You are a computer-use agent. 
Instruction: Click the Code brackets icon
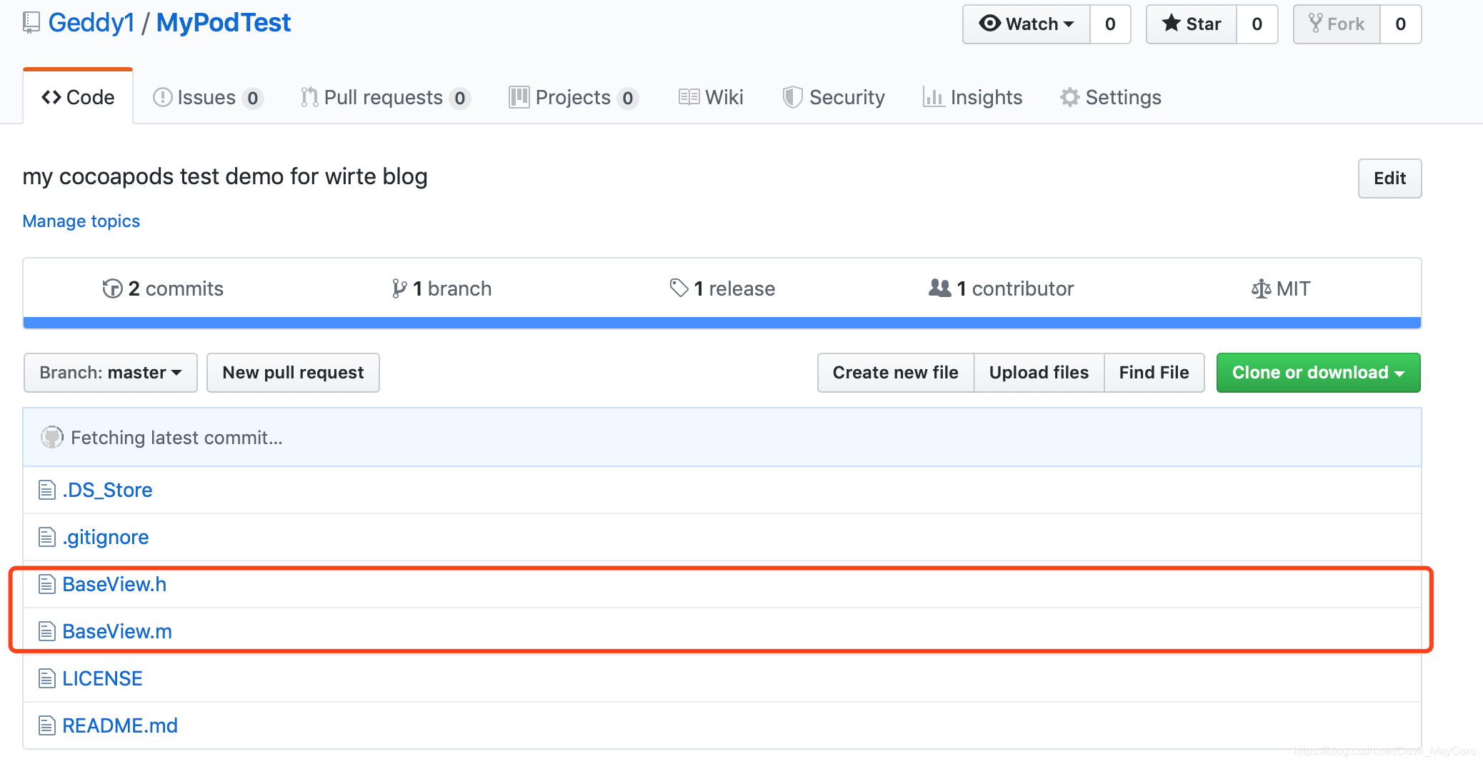pyautogui.click(x=51, y=97)
